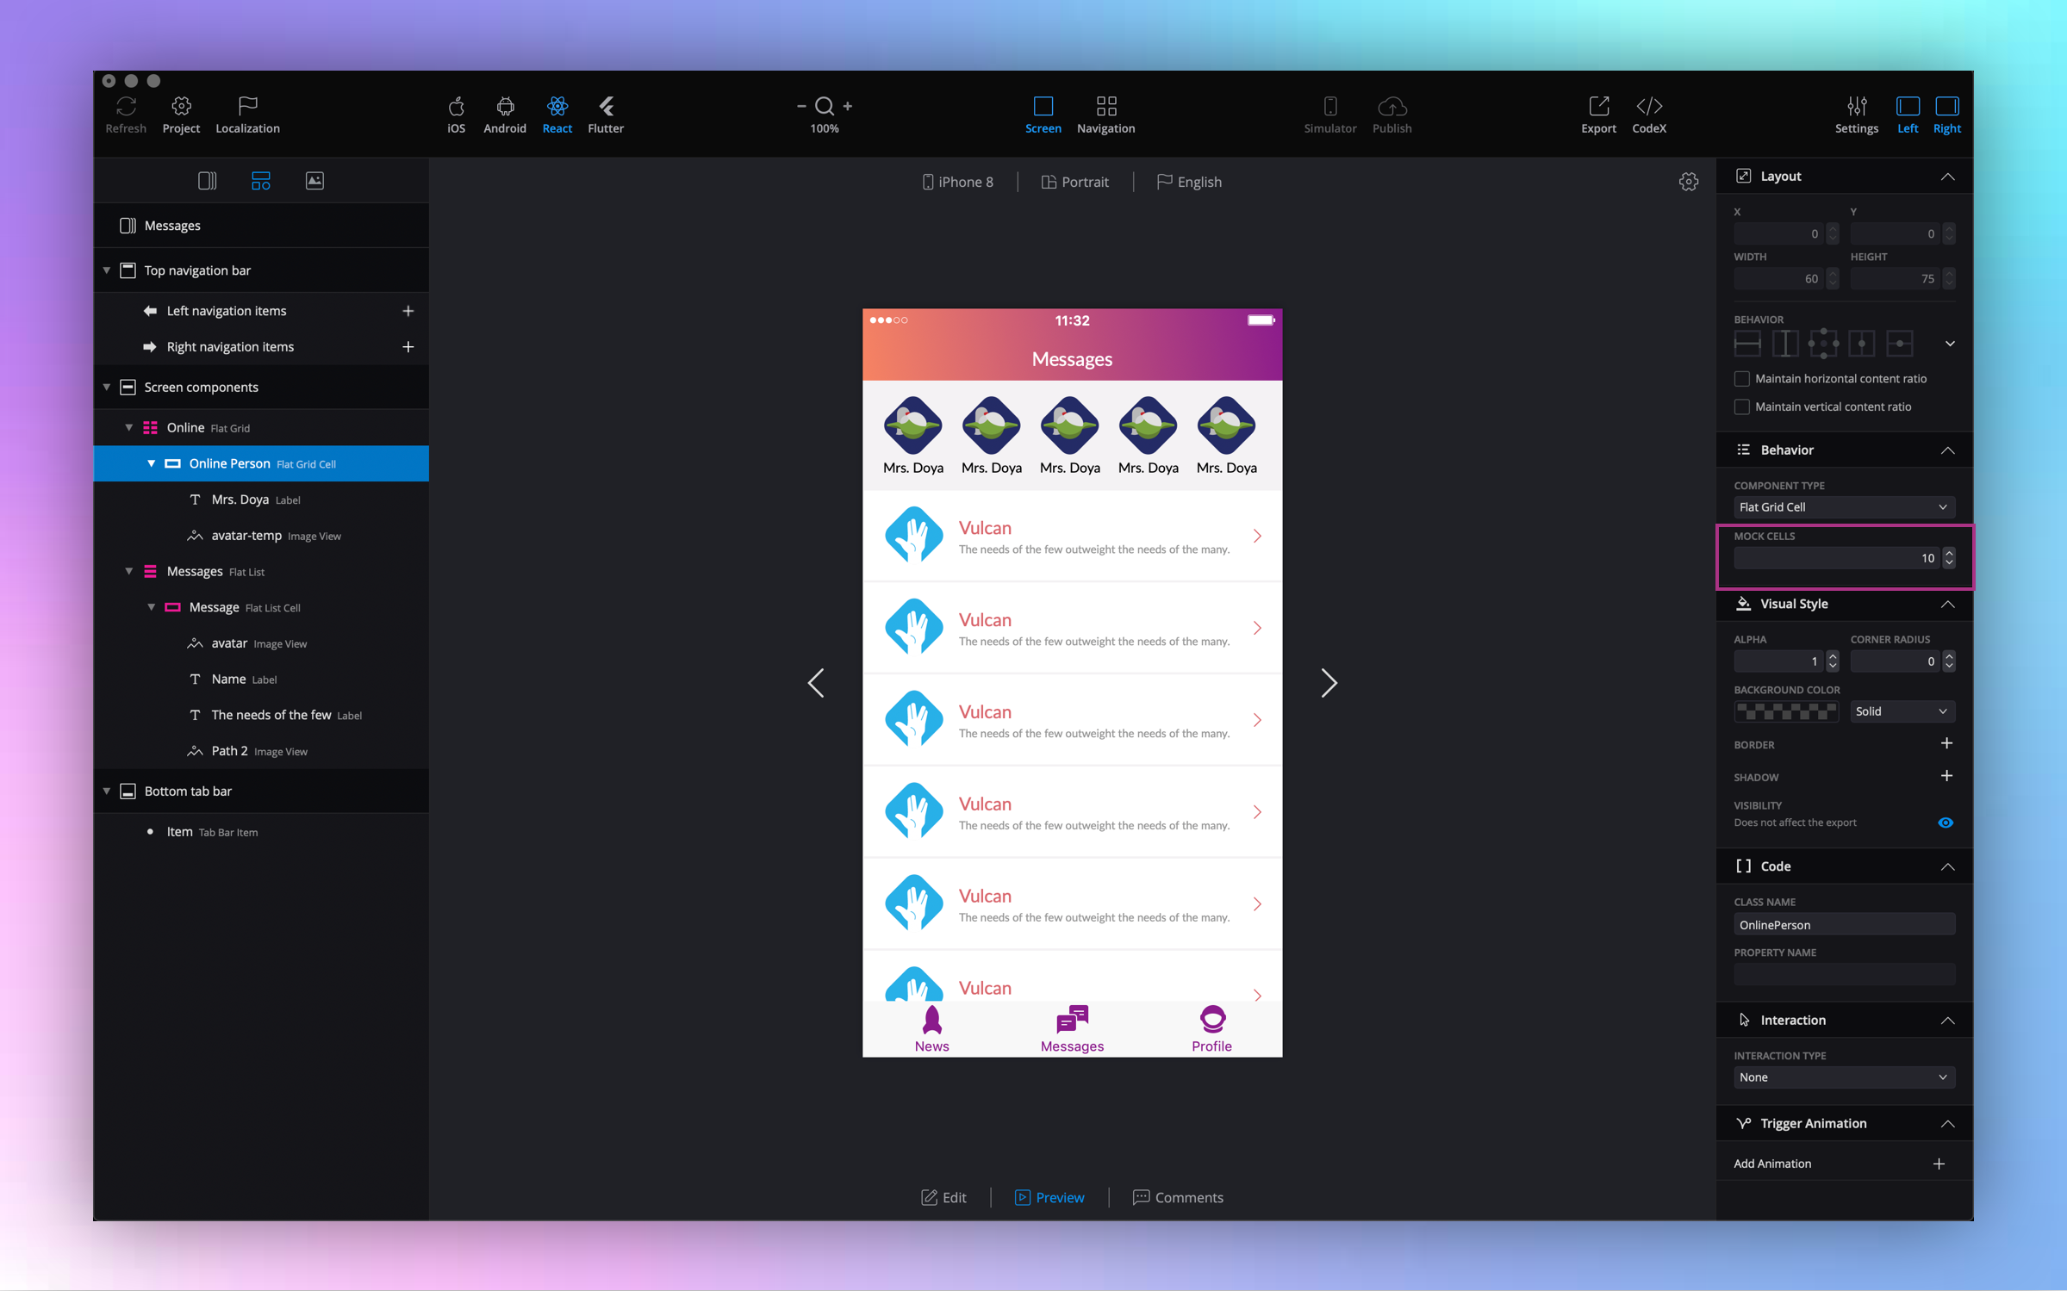
Task: Switch to Navigation view tab
Action: coord(1105,113)
